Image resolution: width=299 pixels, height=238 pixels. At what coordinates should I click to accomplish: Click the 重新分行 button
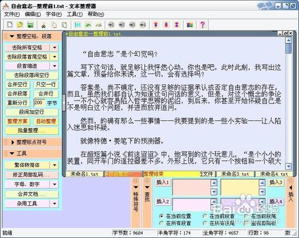[x=17, y=103]
